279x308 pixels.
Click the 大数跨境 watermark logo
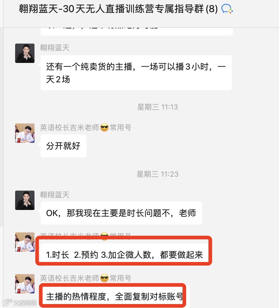19,303
